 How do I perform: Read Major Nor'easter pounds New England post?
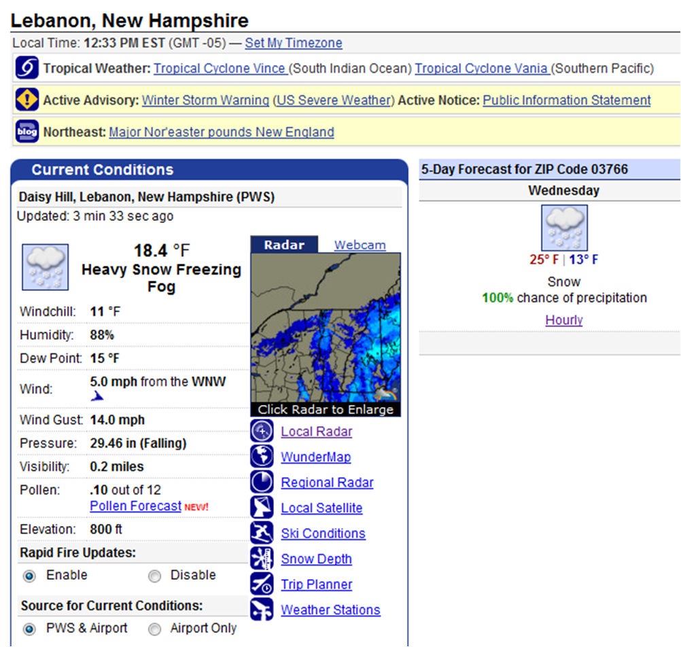[x=222, y=132]
